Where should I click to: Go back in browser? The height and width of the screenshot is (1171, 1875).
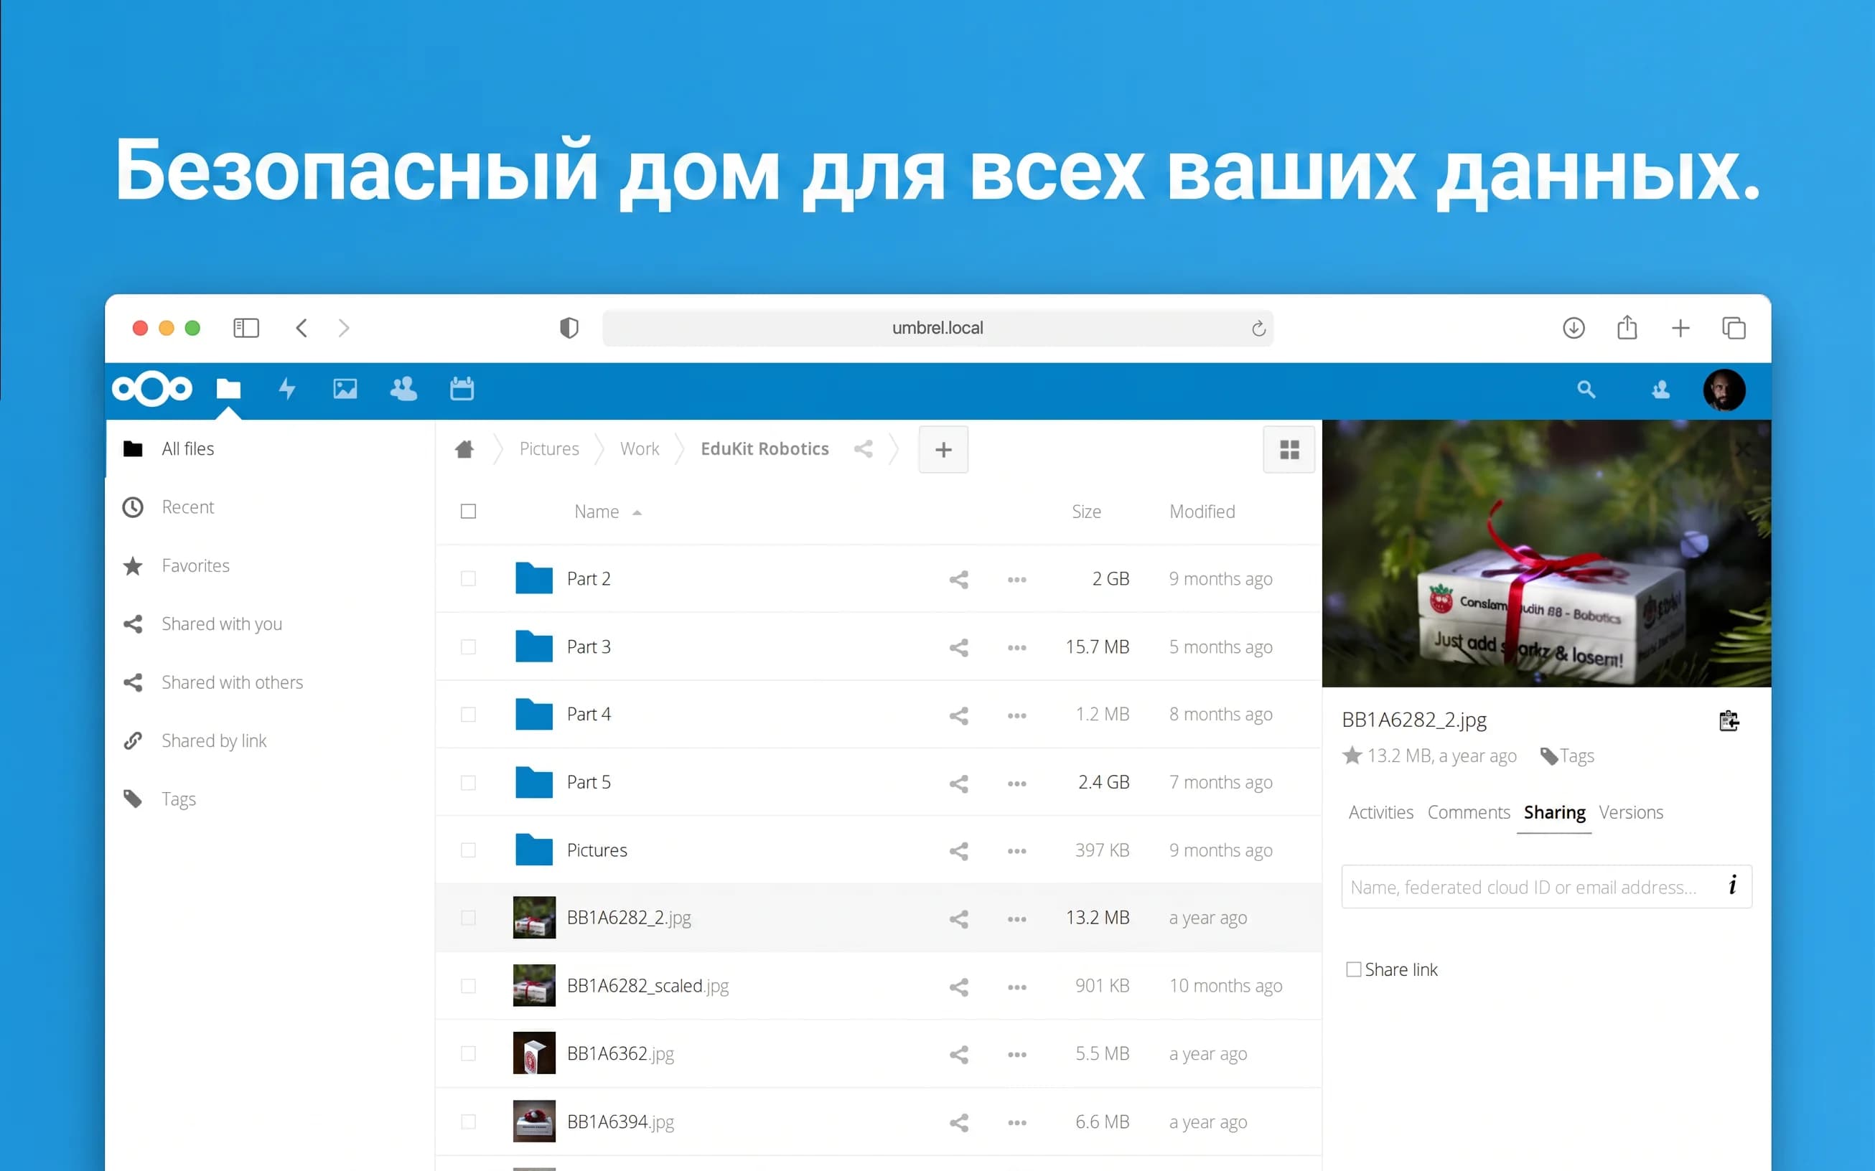click(x=301, y=328)
